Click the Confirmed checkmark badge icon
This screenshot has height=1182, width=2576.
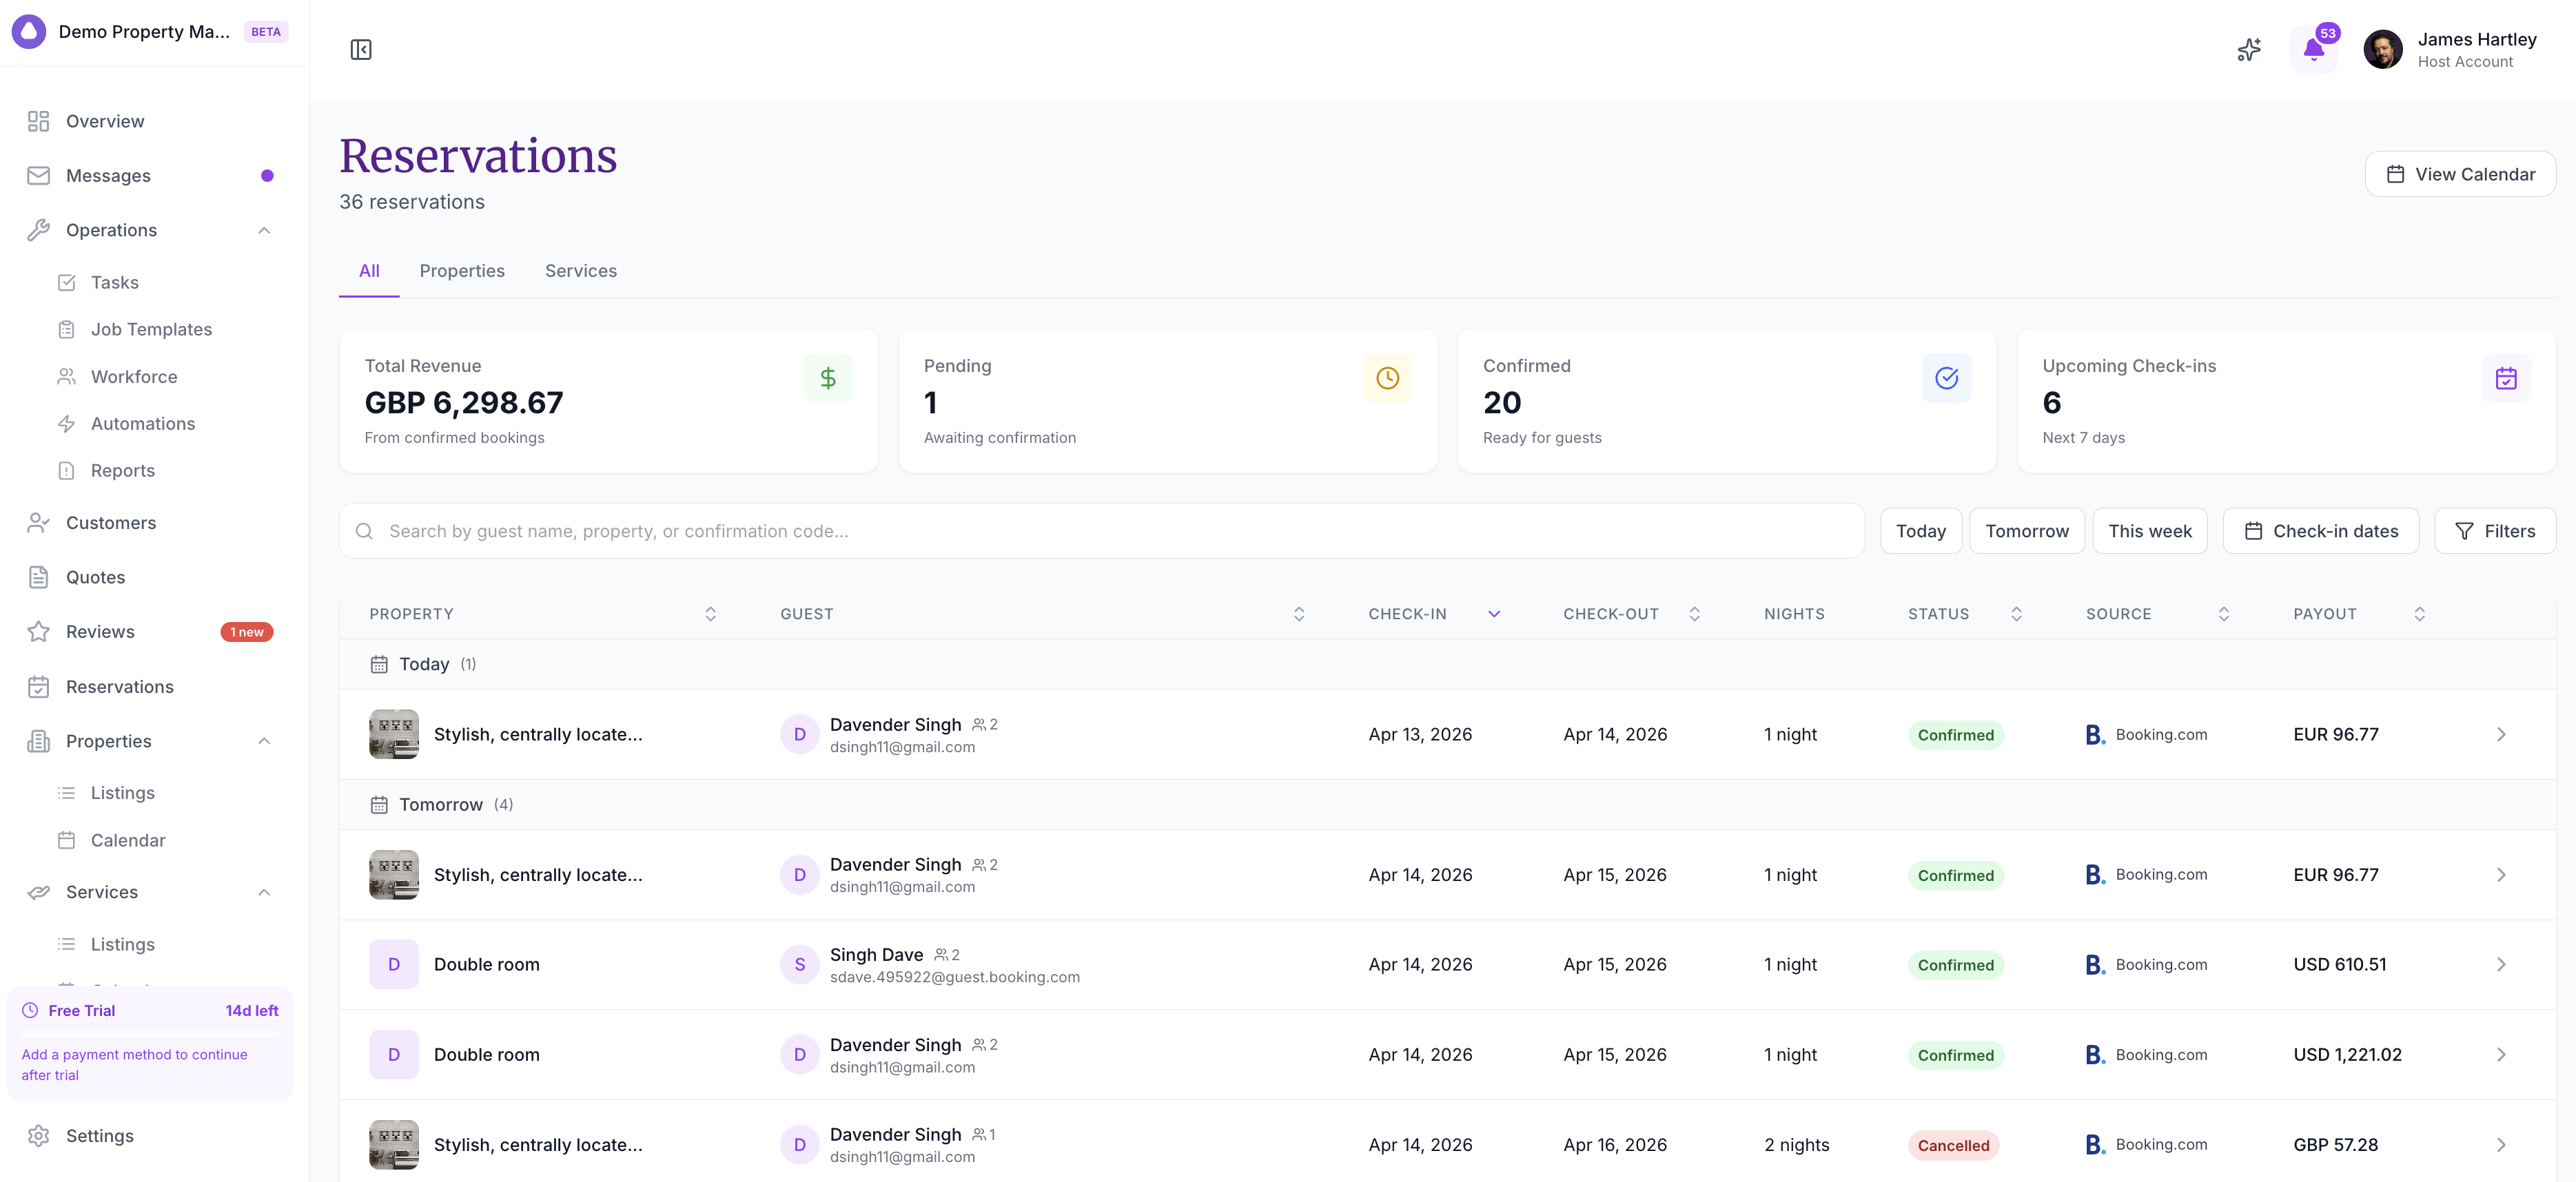pos(1946,377)
